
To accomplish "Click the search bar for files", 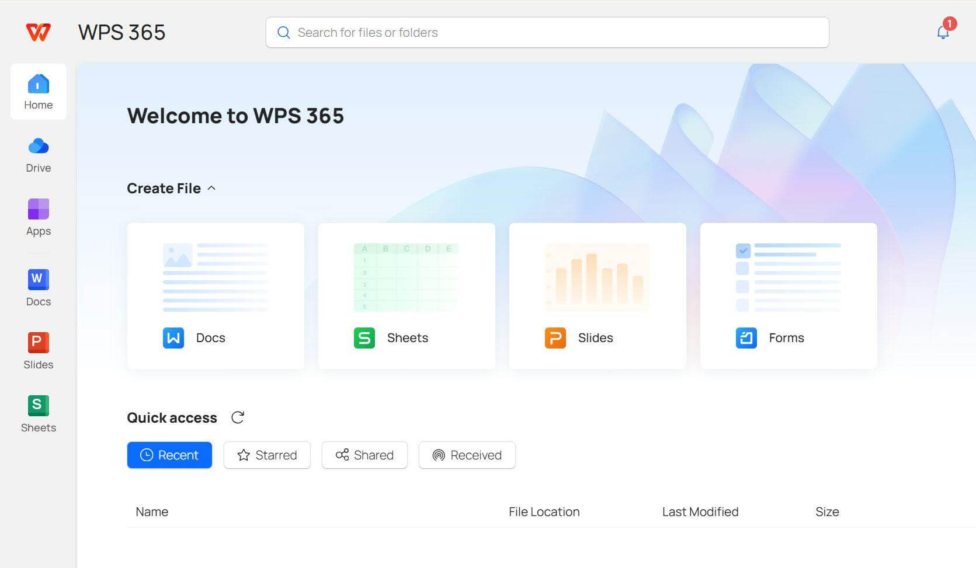I will [x=547, y=32].
